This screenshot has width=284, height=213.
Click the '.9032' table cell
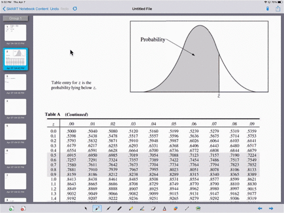tap(71, 193)
